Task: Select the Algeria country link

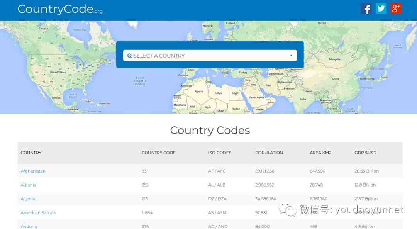Action: [x=28, y=199]
